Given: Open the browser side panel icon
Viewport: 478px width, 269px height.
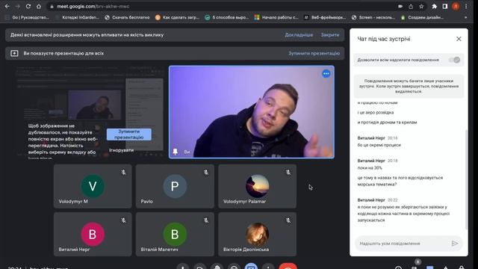Looking at the screenshot, I should 445,6.
